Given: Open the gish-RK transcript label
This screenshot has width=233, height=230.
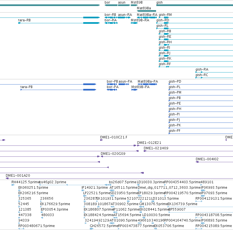Looking at the screenshot, I should [x=165, y=59].
